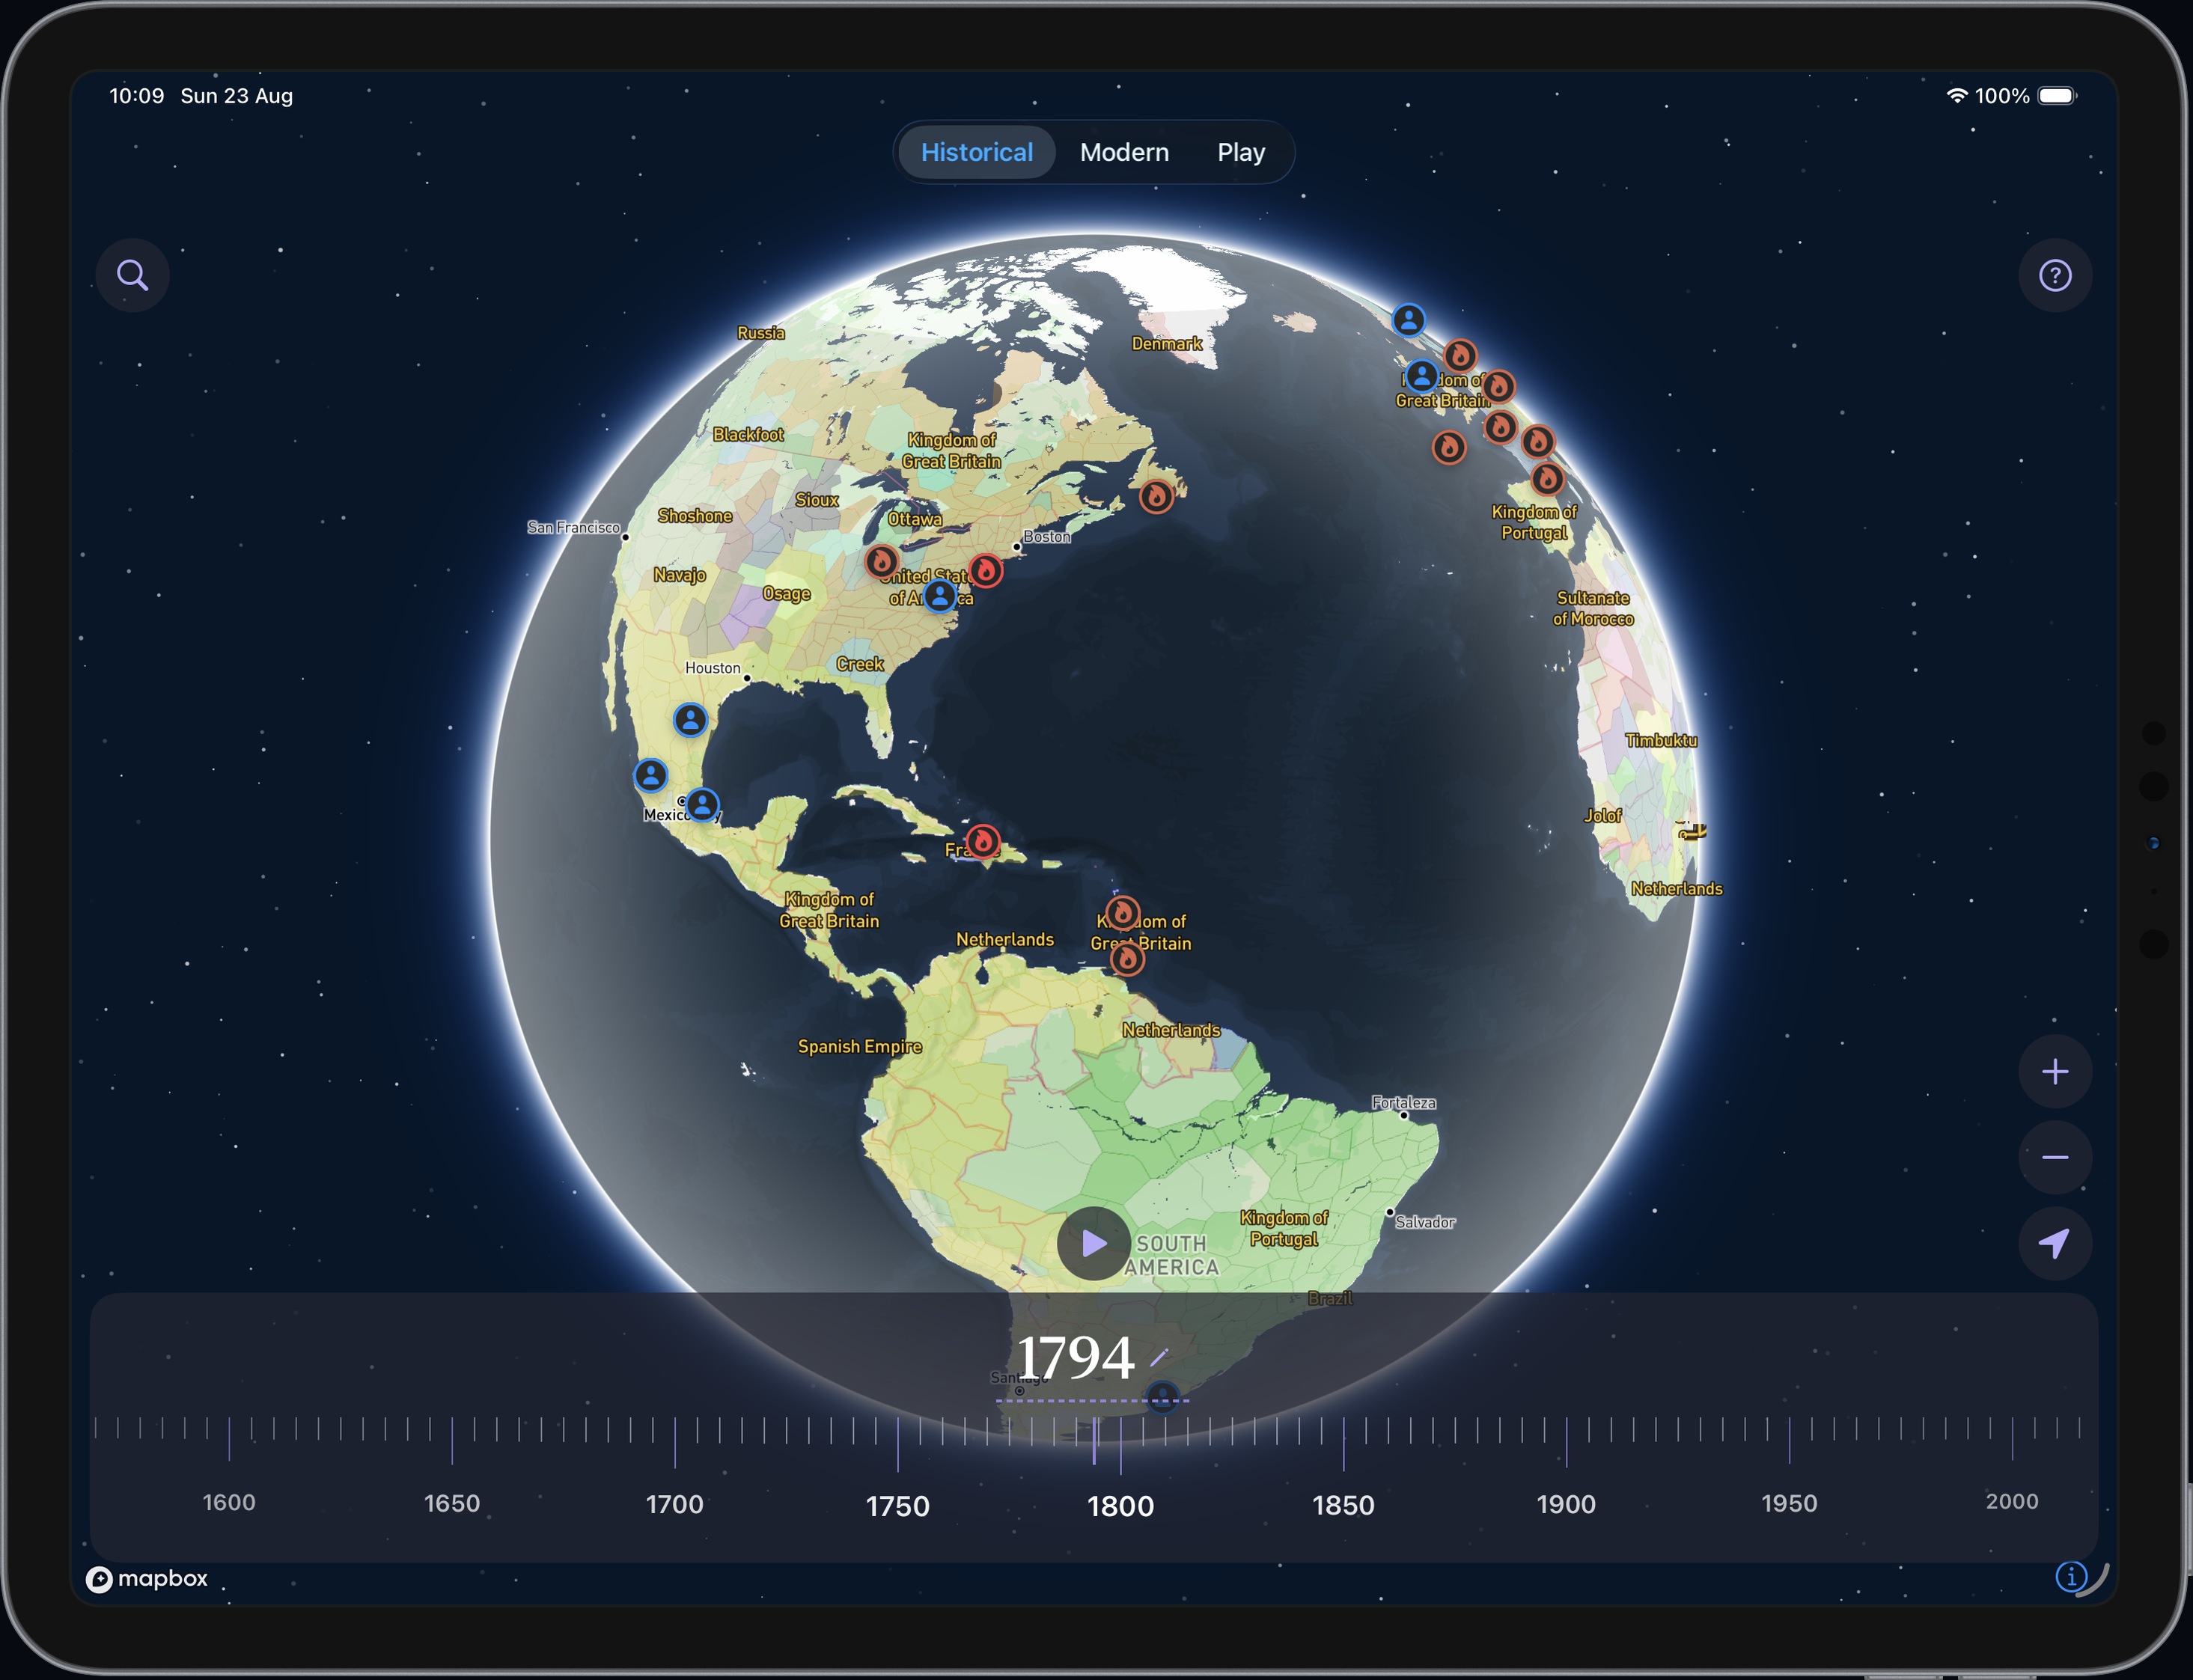
Task: Open northernmost person marker at Europe's edge
Action: (x=1408, y=320)
